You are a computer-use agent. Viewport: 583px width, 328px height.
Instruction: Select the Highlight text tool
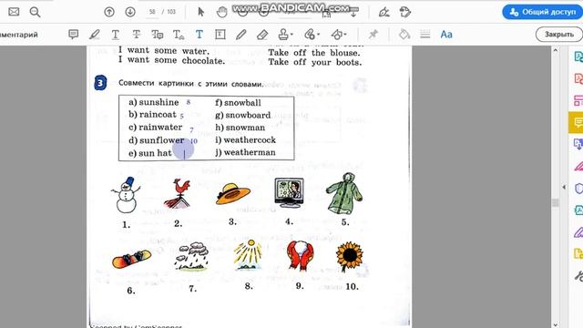click(94, 35)
